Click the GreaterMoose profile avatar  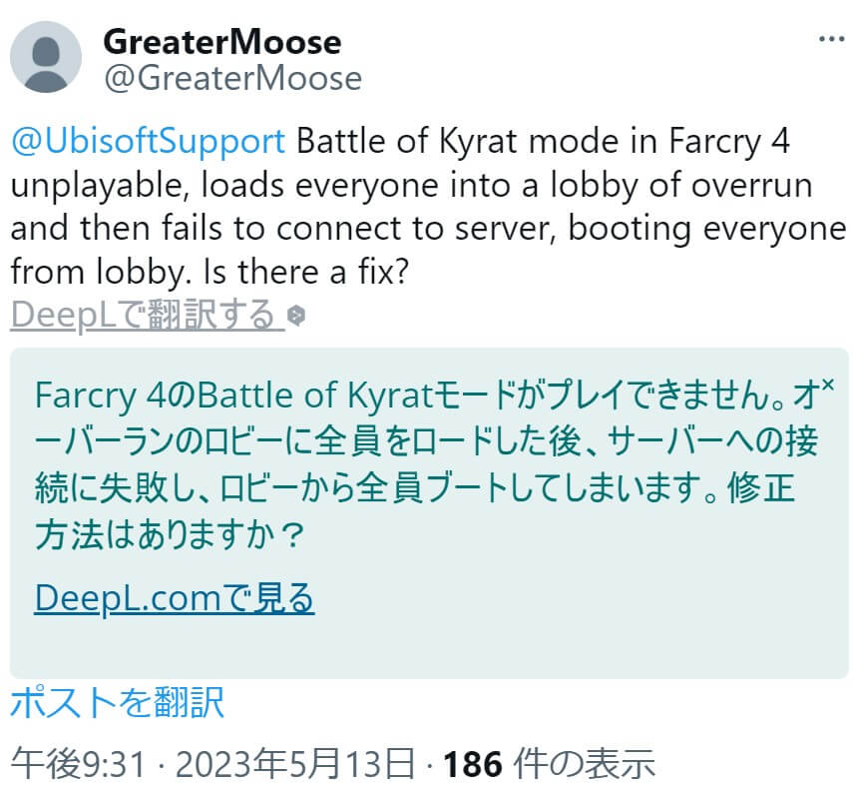tap(46, 56)
